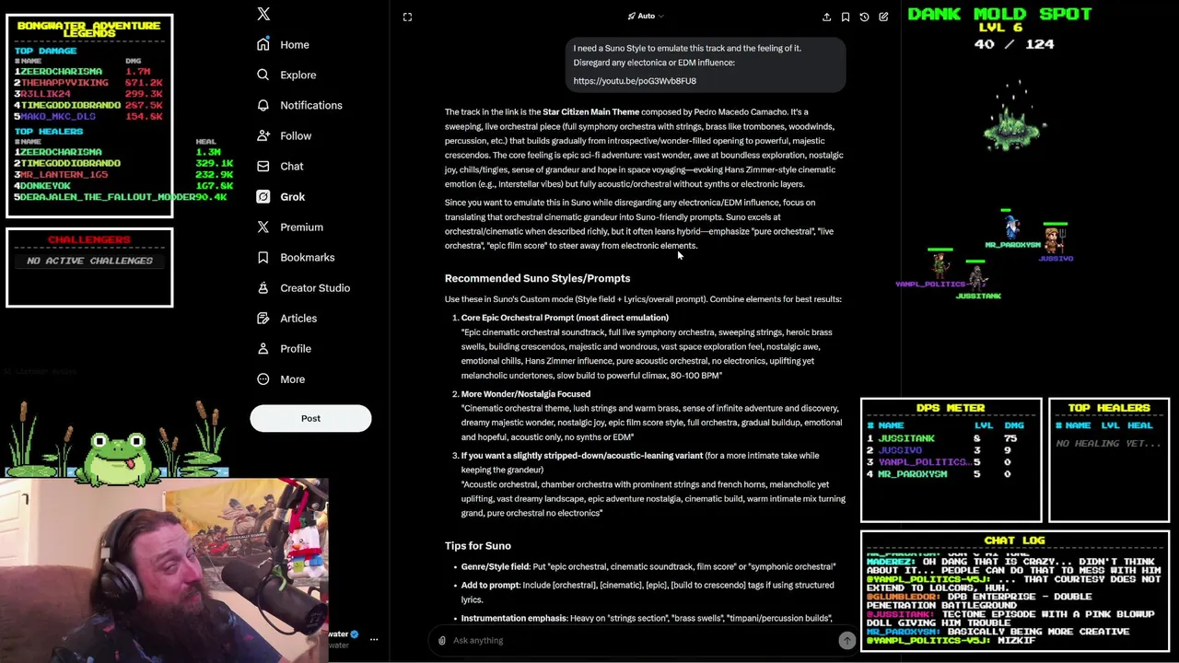
Task: Click More Wonder/Nostalgia Focused text
Action: (526, 394)
